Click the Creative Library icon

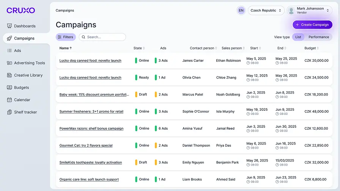(9, 75)
